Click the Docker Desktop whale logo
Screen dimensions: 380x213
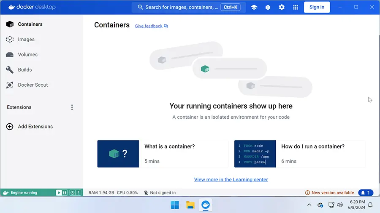12,7
